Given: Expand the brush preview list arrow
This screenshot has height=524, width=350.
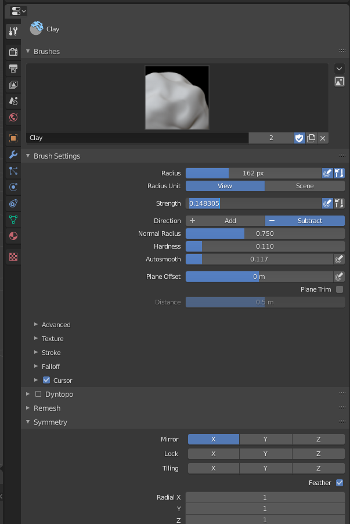Looking at the screenshot, I should point(340,69).
